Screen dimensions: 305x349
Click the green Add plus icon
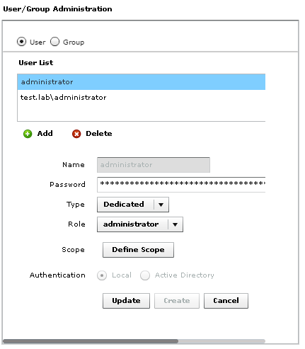[28, 134]
